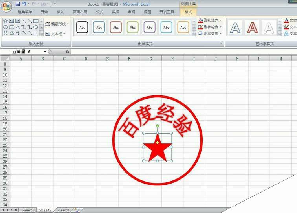Apply the red WordArt A style
The height and width of the screenshot is (213, 297).
[252, 28]
